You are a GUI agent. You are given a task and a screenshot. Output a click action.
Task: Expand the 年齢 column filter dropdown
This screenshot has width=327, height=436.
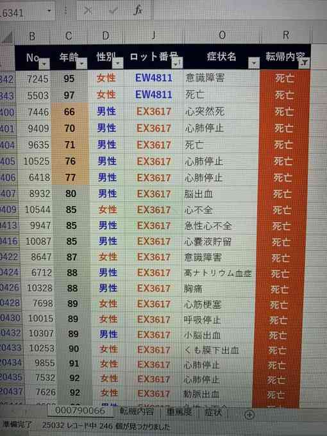[x=82, y=64]
